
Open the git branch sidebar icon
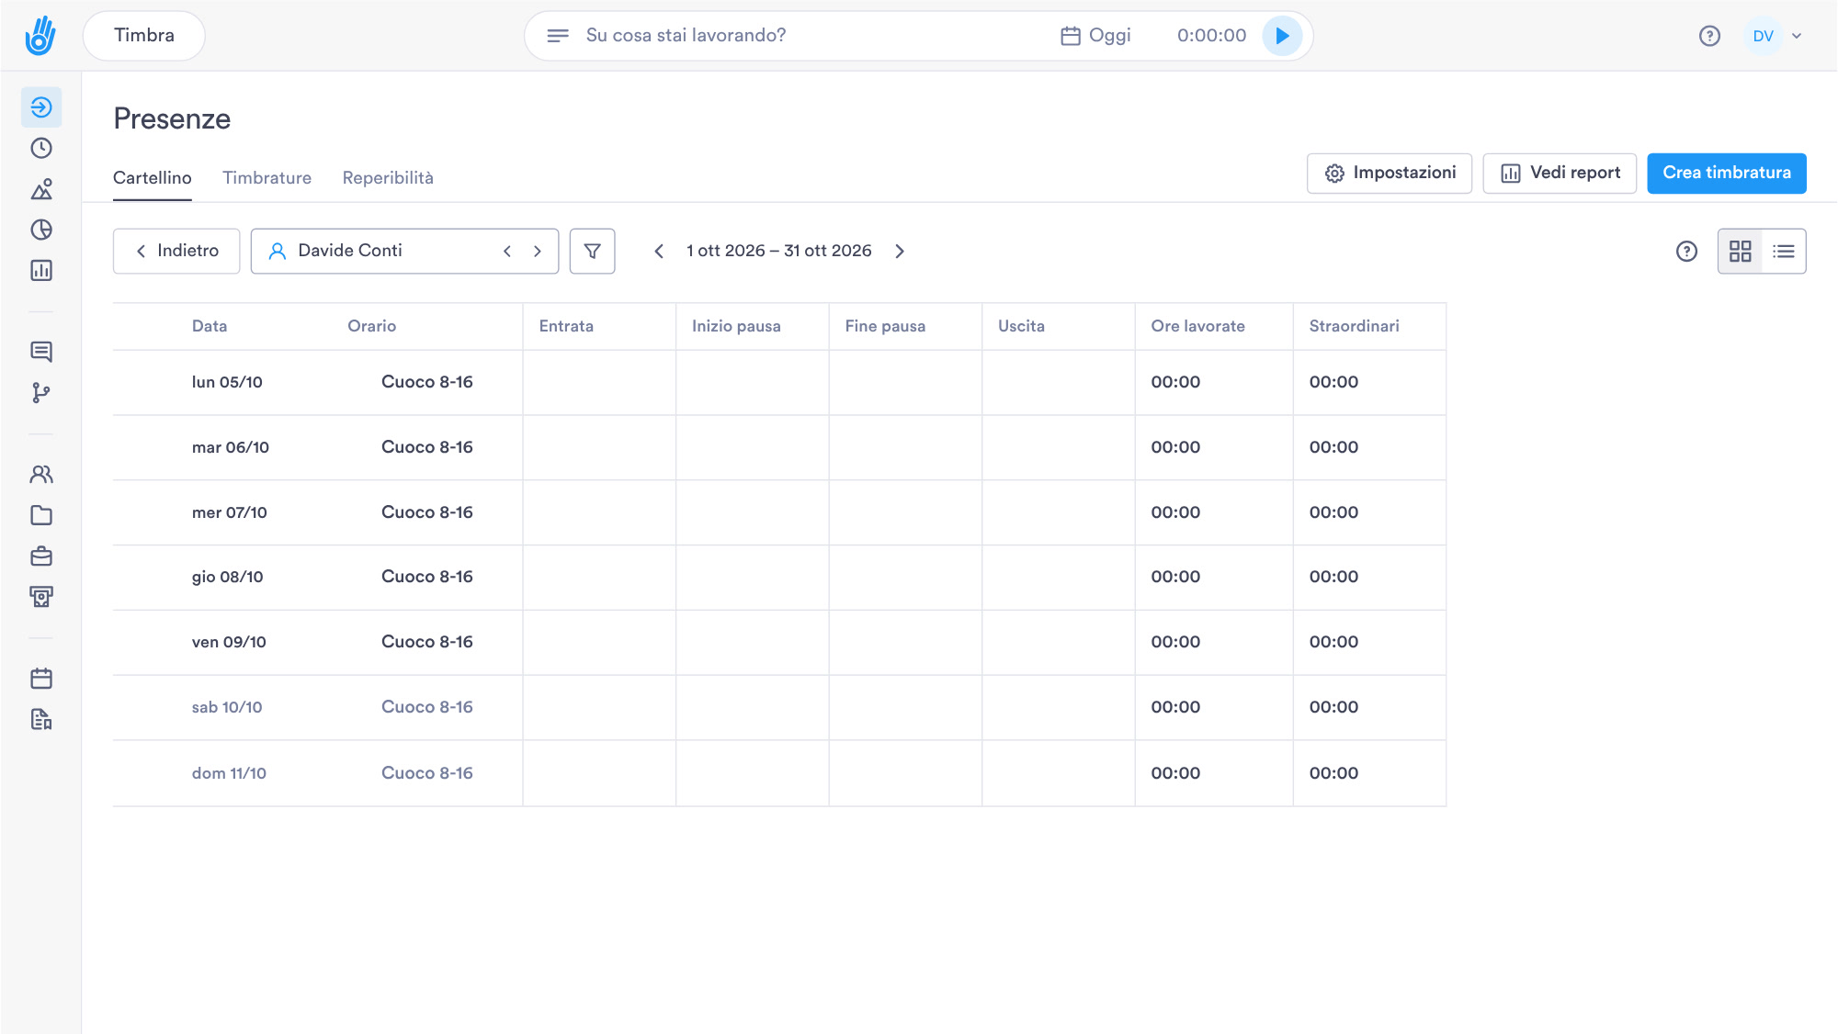[x=41, y=393]
